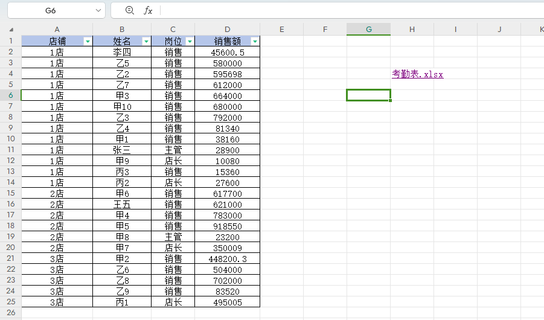Viewport: 544px width, 320px height.
Task: Click header cell 销售额
Action: point(227,41)
